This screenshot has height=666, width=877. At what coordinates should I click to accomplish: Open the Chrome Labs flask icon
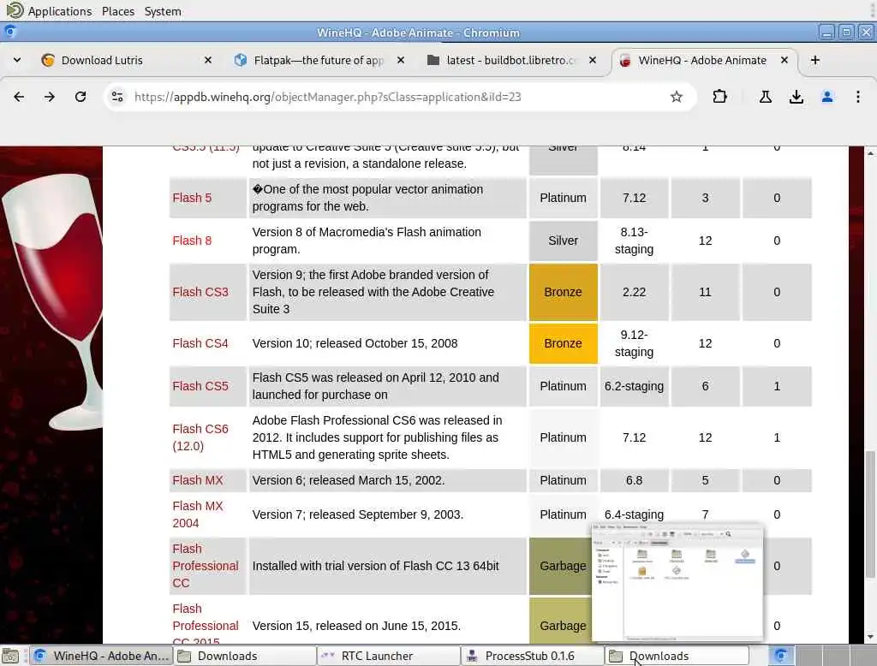(x=765, y=97)
